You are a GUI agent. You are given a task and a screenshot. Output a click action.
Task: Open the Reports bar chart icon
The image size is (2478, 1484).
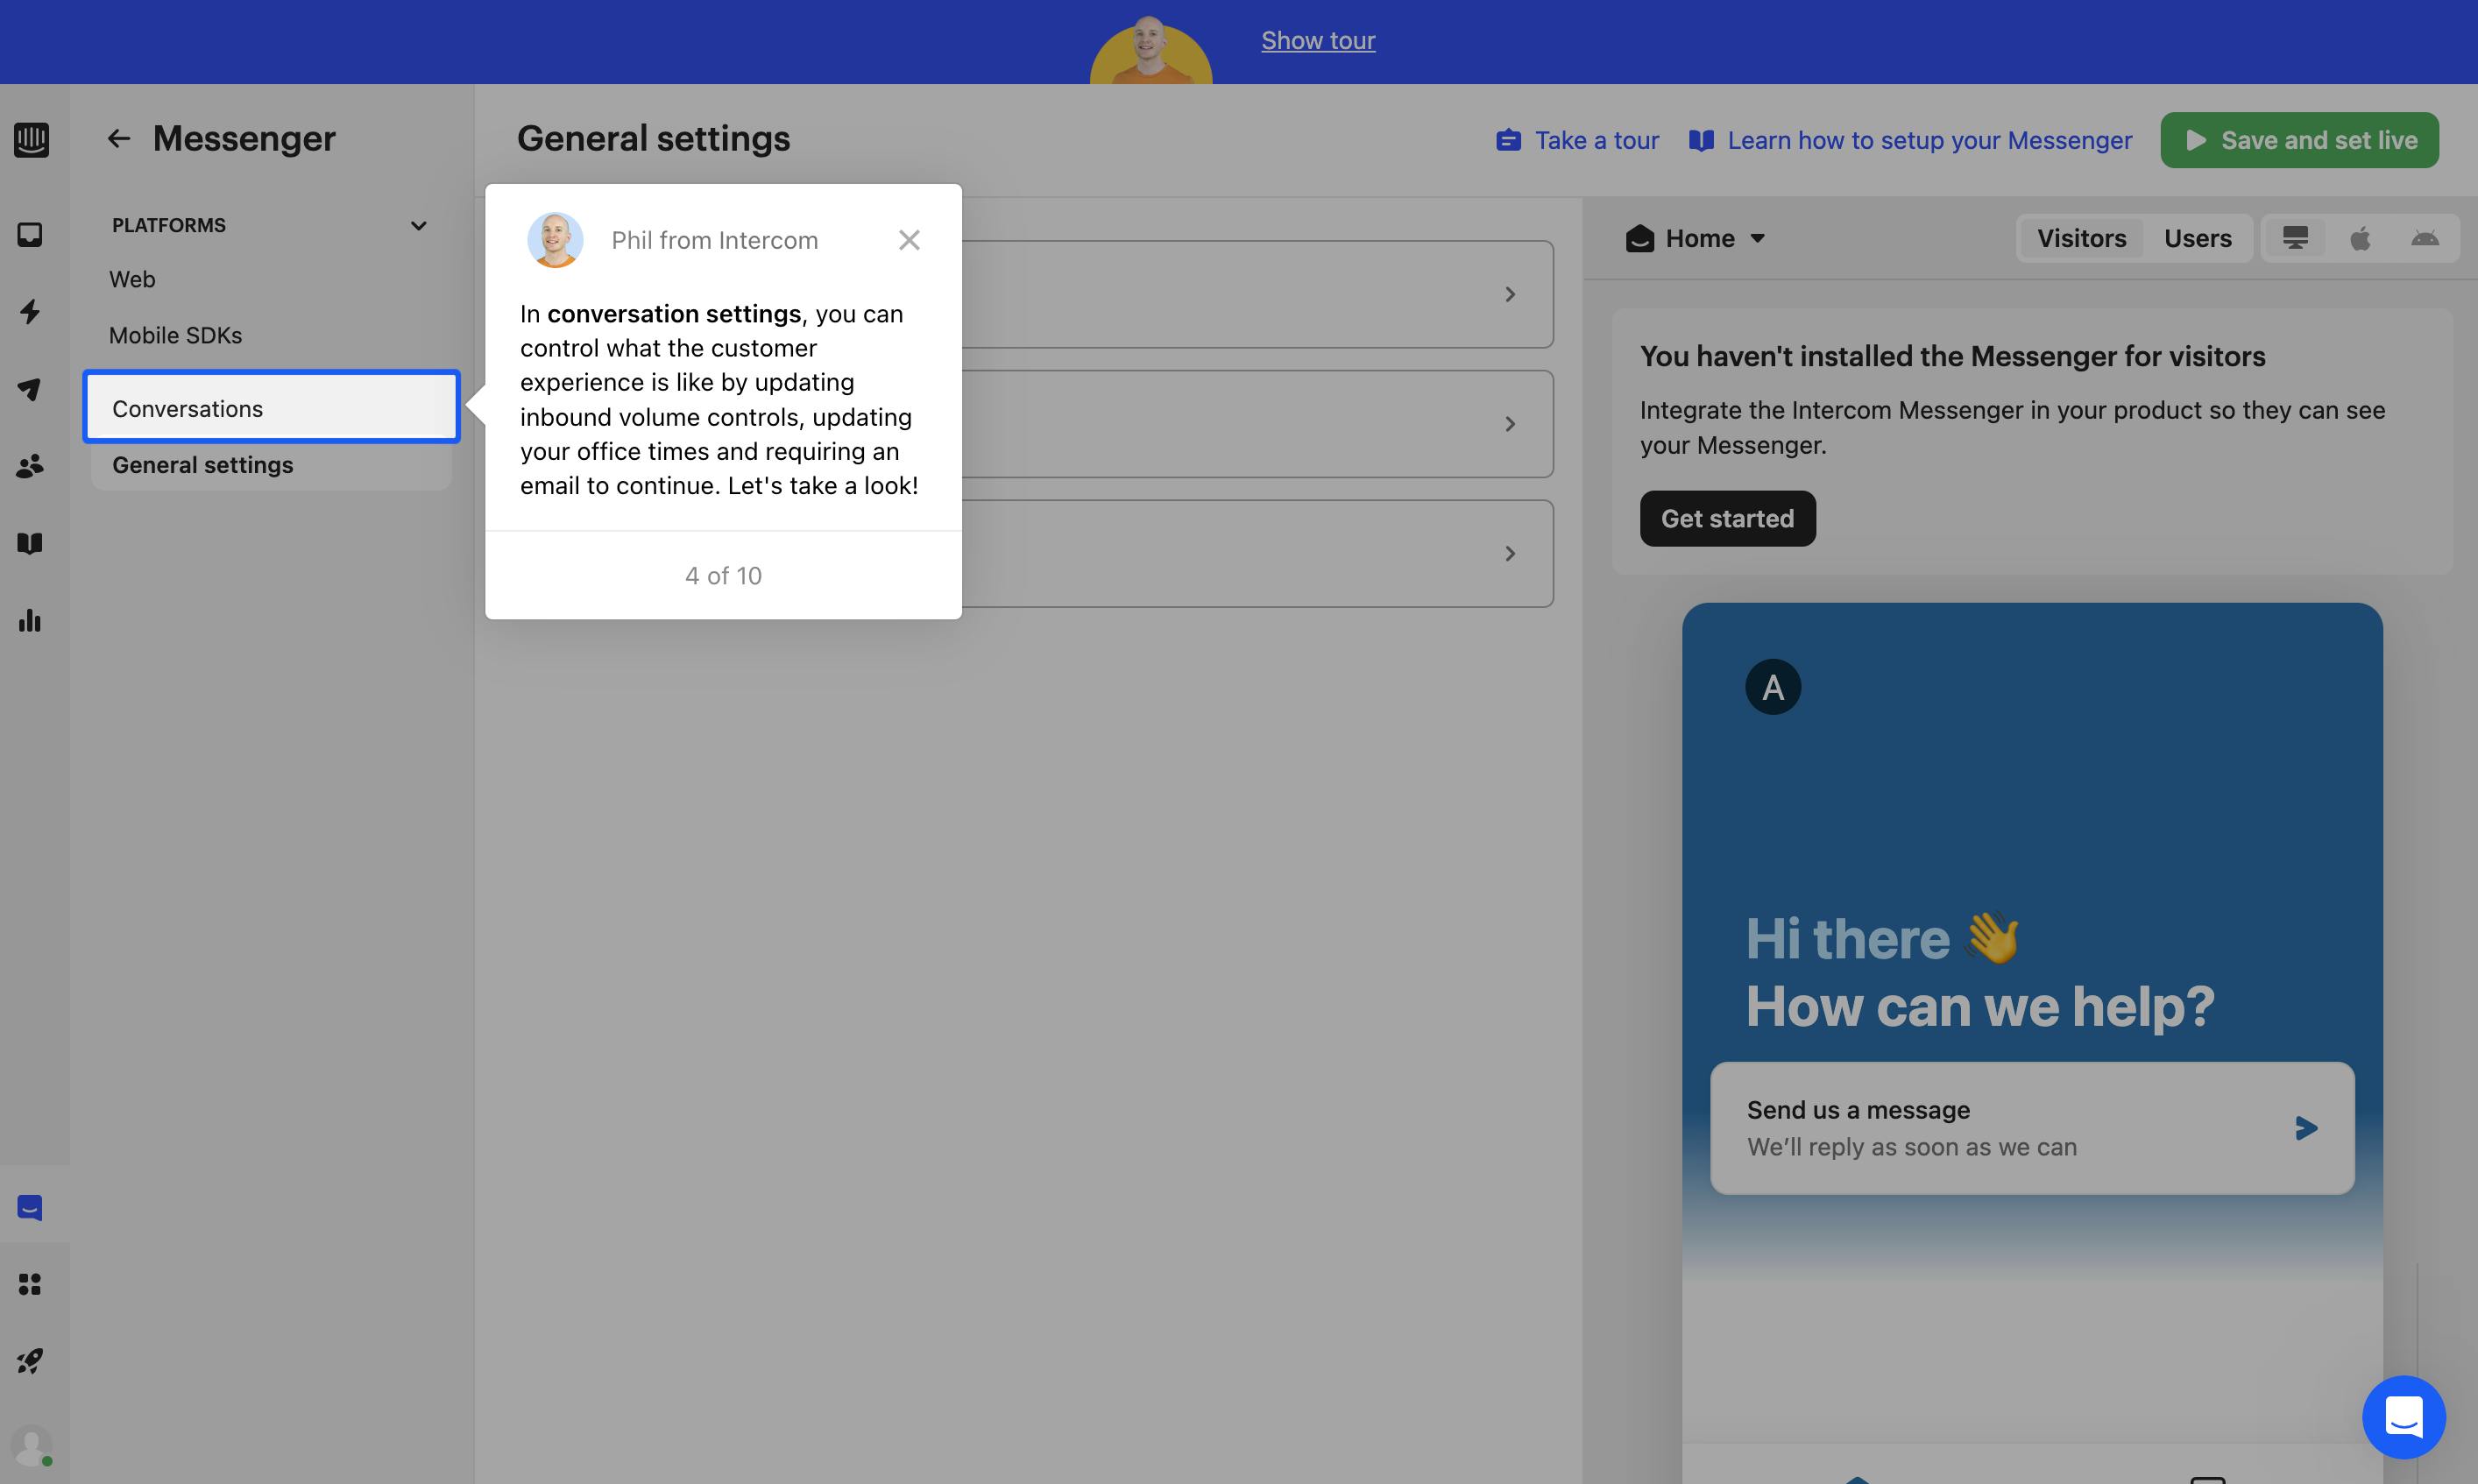coord(30,621)
